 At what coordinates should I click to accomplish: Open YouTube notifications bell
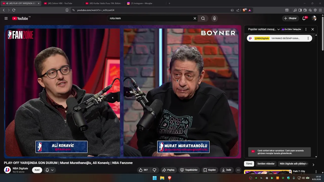tap(304, 18)
